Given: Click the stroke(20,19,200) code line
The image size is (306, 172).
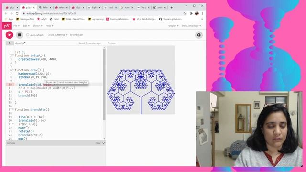Looking at the screenshot, I should tap(33, 77).
